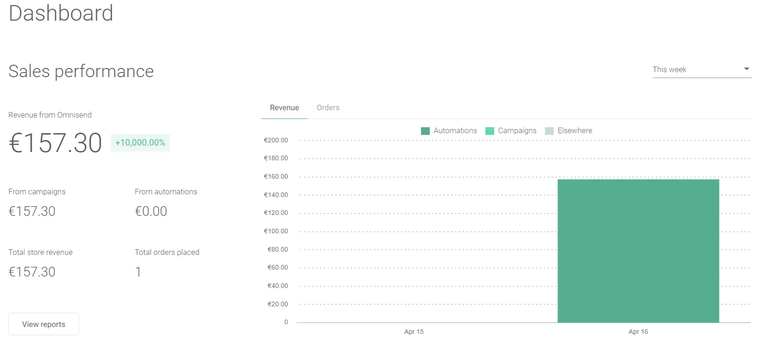Click the Total orders placed count
The width and height of the screenshot is (766, 349).
(138, 272)
